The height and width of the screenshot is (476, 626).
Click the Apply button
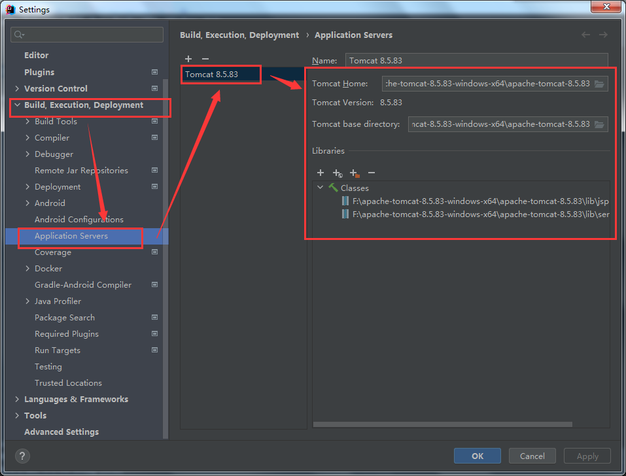coord(587,456)
